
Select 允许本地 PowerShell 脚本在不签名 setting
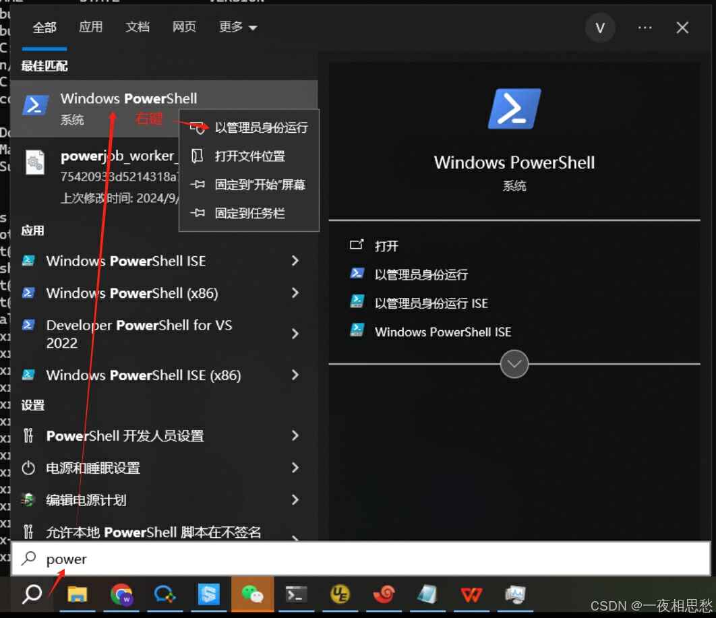point(163,532)
